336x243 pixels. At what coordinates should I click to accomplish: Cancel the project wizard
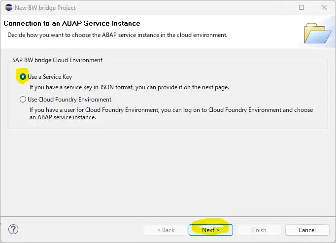tap(307, 230)
